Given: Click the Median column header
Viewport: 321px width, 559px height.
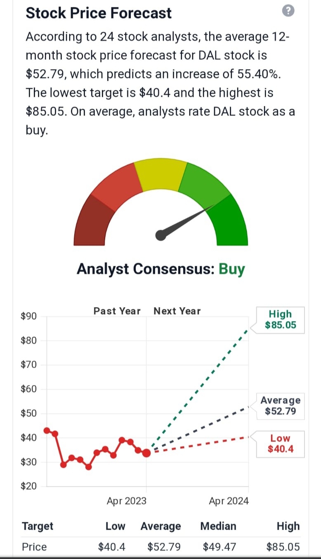Looking at the screenshot, I should point(218,526).
